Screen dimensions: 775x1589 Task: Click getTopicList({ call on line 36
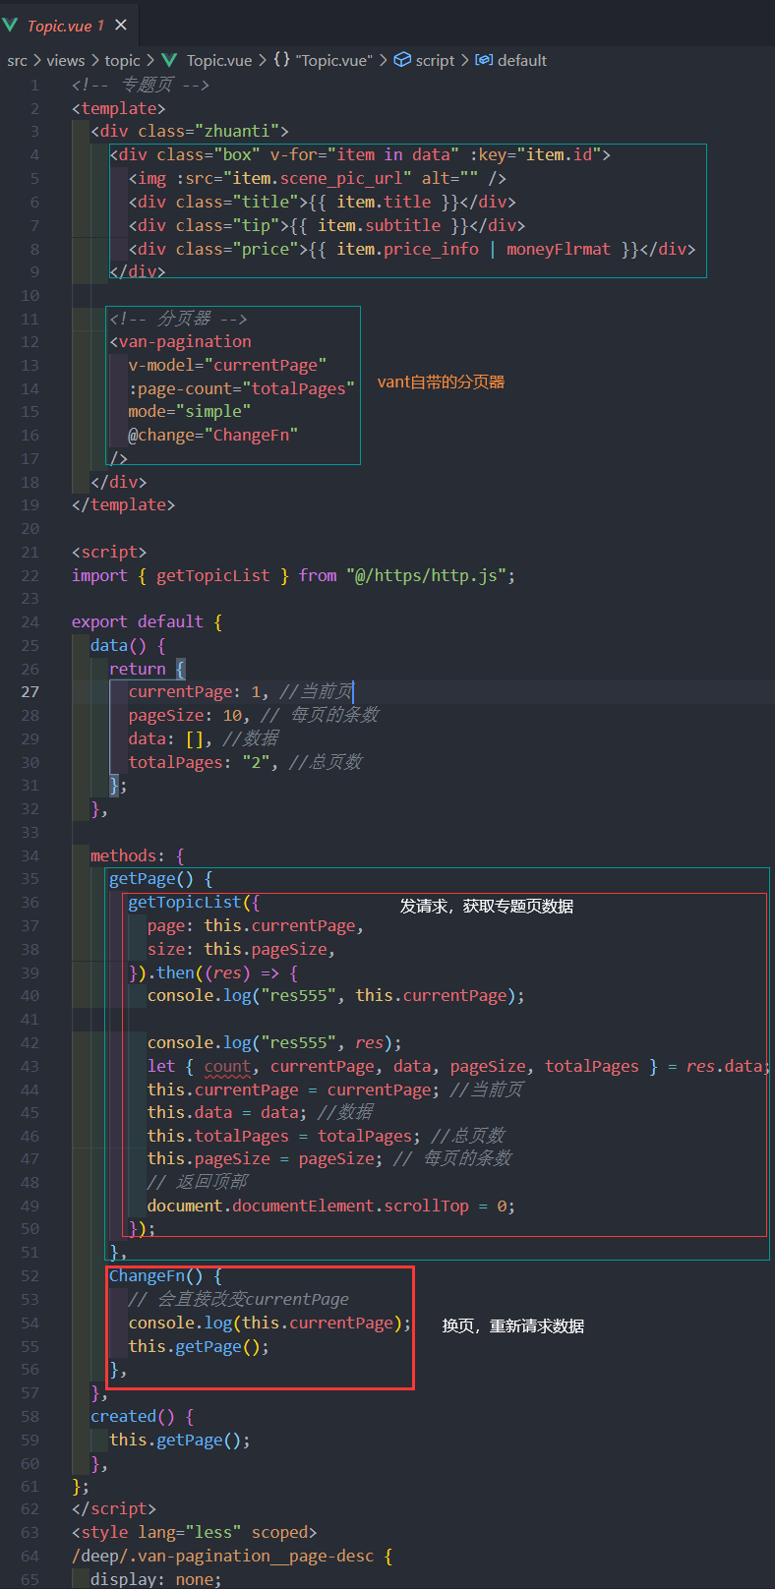click(194, 903)
